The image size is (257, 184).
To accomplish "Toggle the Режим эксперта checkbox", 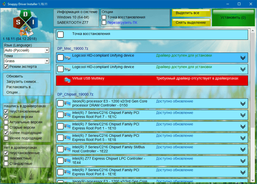I will point(6,67).
